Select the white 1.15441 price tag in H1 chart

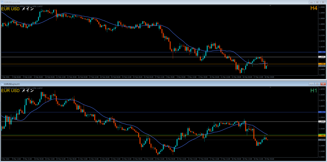coord(322,121)
